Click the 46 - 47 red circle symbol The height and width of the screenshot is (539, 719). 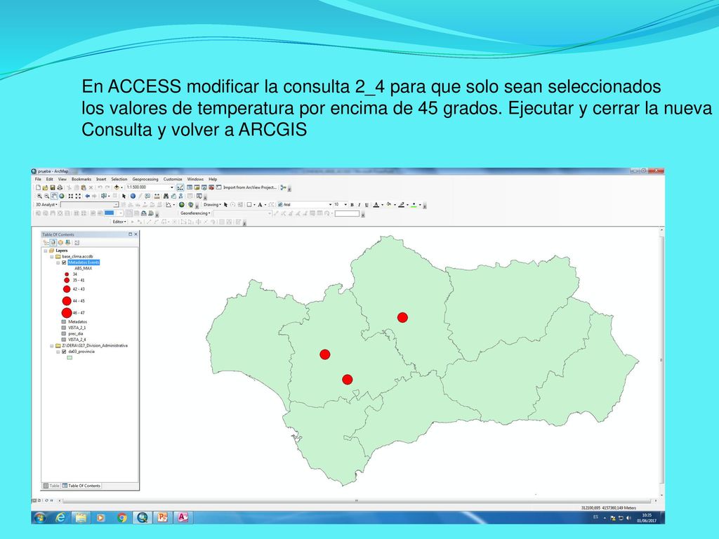point(67,312)
